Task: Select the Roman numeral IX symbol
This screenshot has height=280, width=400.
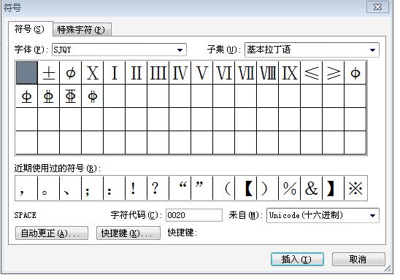Action: [290, 73]
